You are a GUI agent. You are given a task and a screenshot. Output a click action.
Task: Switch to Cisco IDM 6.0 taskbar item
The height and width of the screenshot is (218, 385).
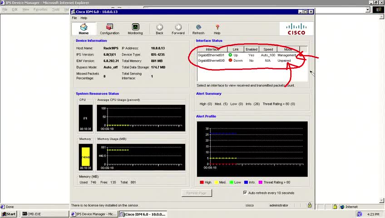tap(143, 214)
